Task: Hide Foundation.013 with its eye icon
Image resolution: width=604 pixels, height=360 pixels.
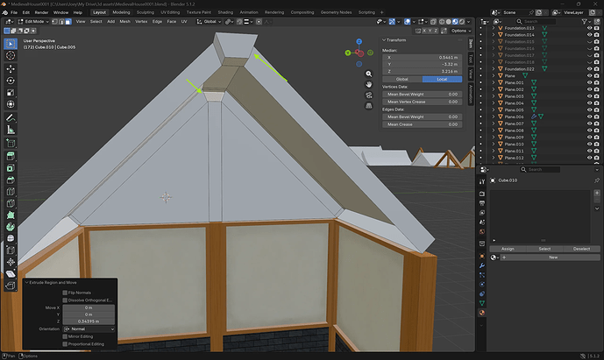Action: (589, 28)
